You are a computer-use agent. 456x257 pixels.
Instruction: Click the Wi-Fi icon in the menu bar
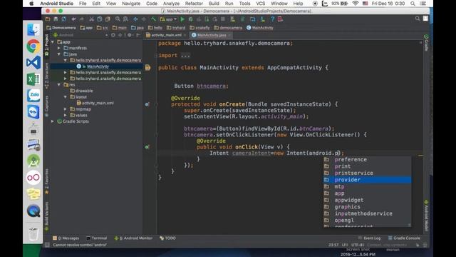[356, 4]
